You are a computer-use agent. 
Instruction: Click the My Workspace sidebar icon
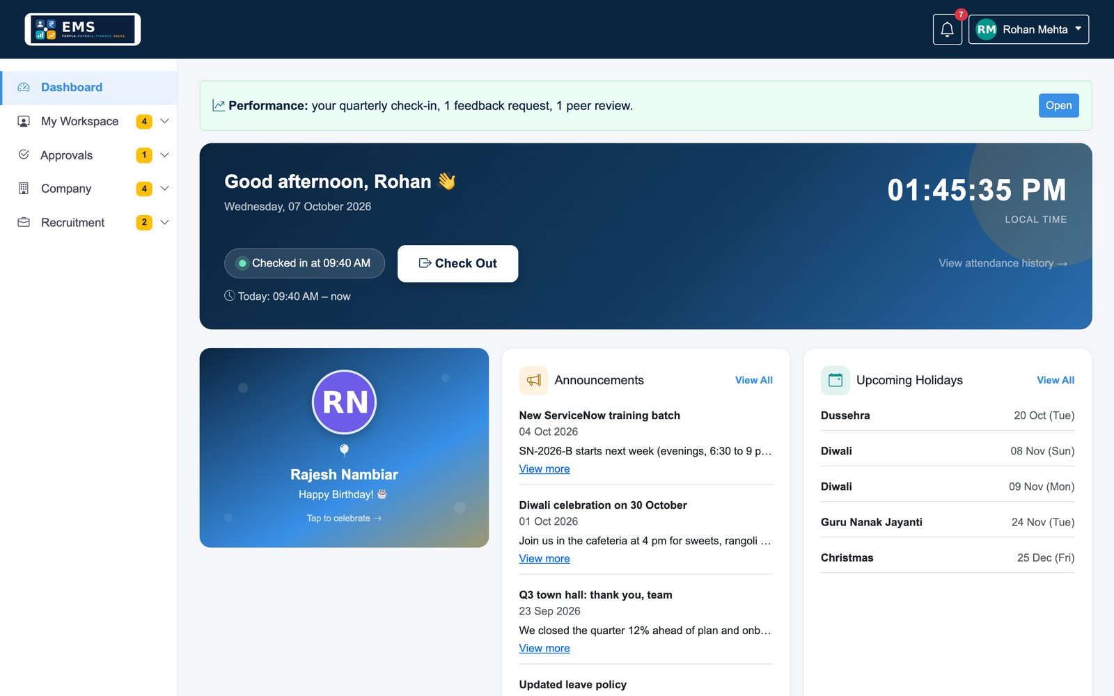(x=24, y=121)
